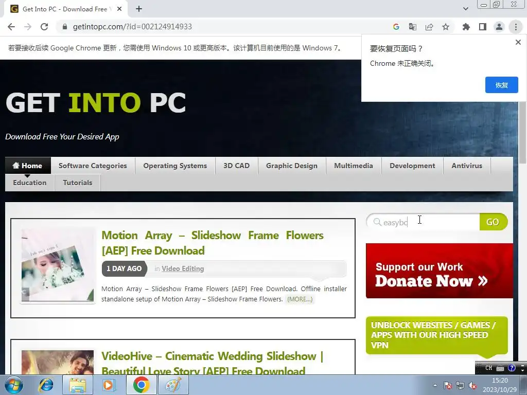View site info via the lock icon
This screenshot has height=395, width=527.
click(x=65, y=27)
